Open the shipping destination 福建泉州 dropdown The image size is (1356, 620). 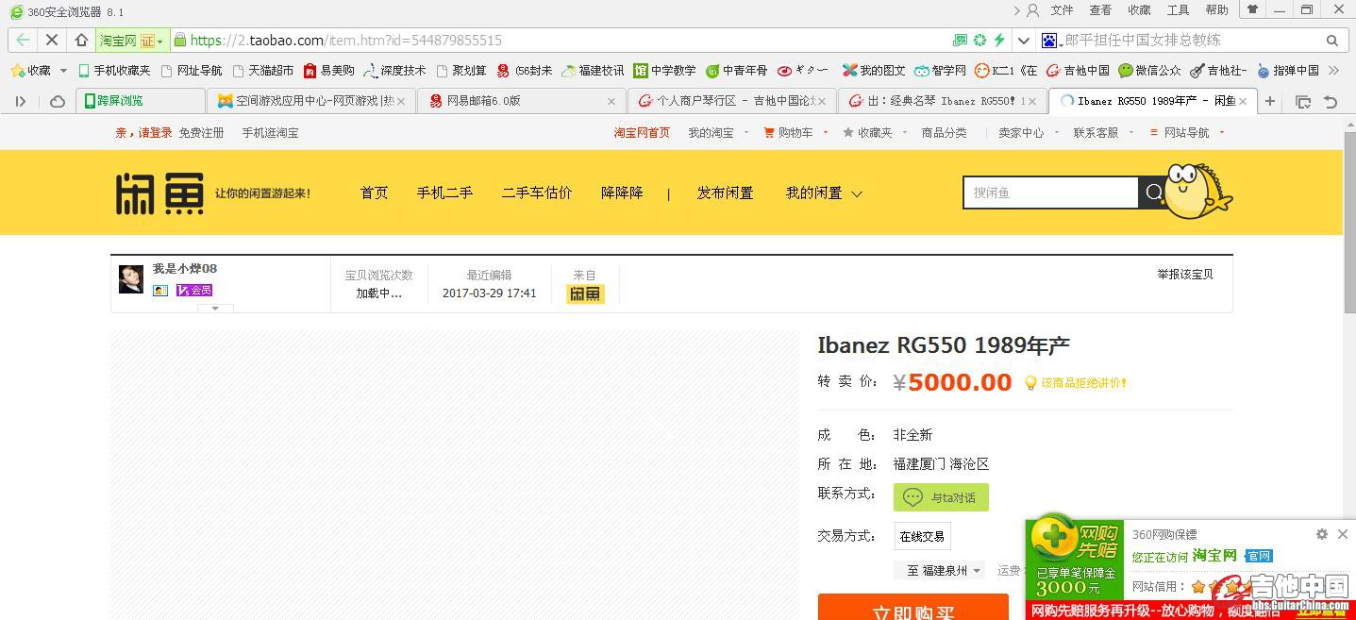point(944,571)
